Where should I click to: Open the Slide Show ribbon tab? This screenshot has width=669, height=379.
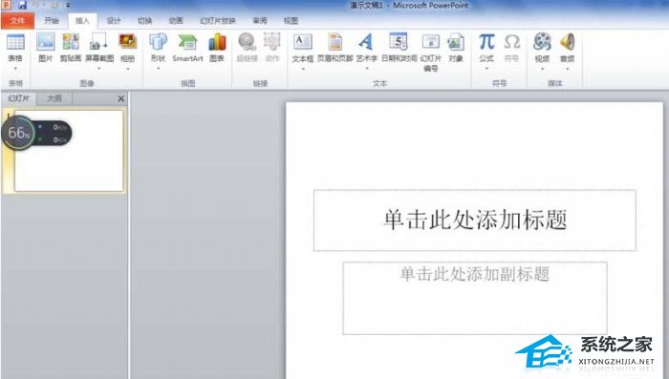[x=218, y=20]
